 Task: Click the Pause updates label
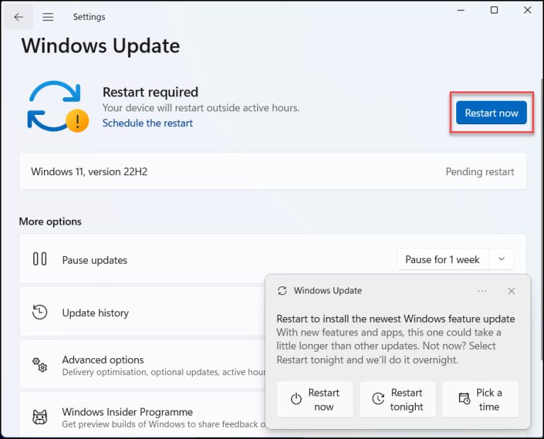95,260
